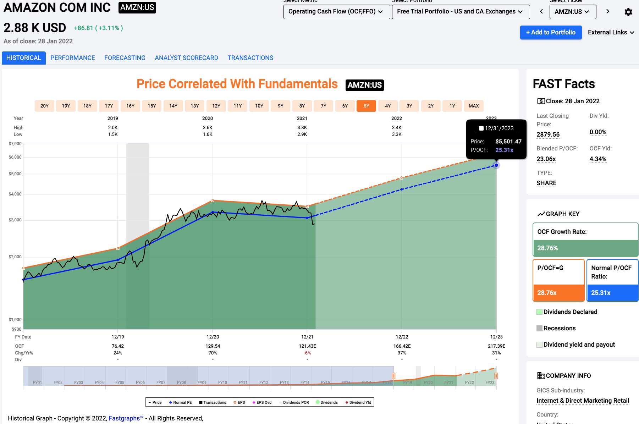Image resolution: width=639 pixels, height=424 pixels.
Task: Toggle EPS series in legend
Action: pos(239,402)
